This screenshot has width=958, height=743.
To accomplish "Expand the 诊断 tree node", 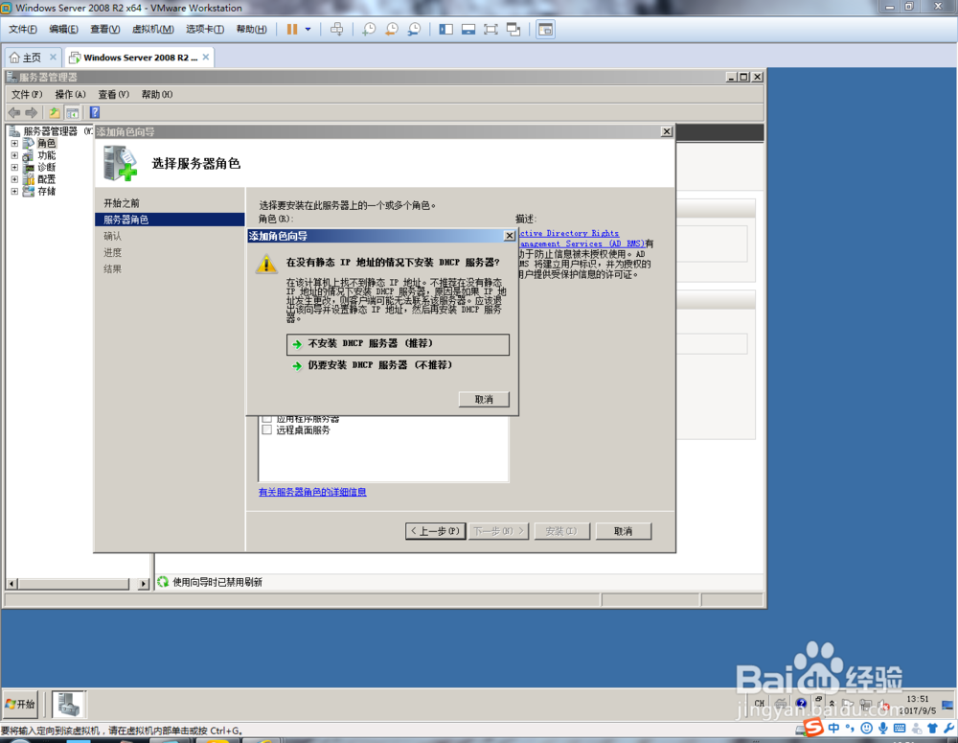I will (x=14, y=167).
